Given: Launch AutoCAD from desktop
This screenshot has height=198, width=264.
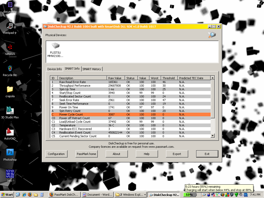Looking at the screenshot, I should click(x=10, y=134).
